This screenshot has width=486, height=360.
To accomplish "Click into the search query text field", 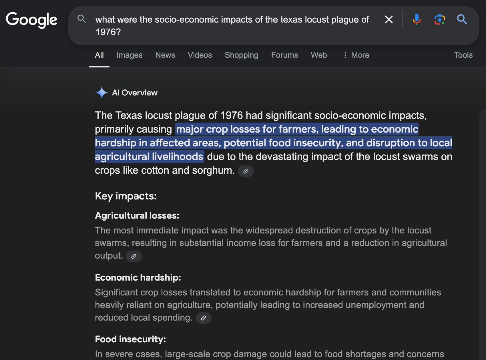I will (x=232, y=26).
